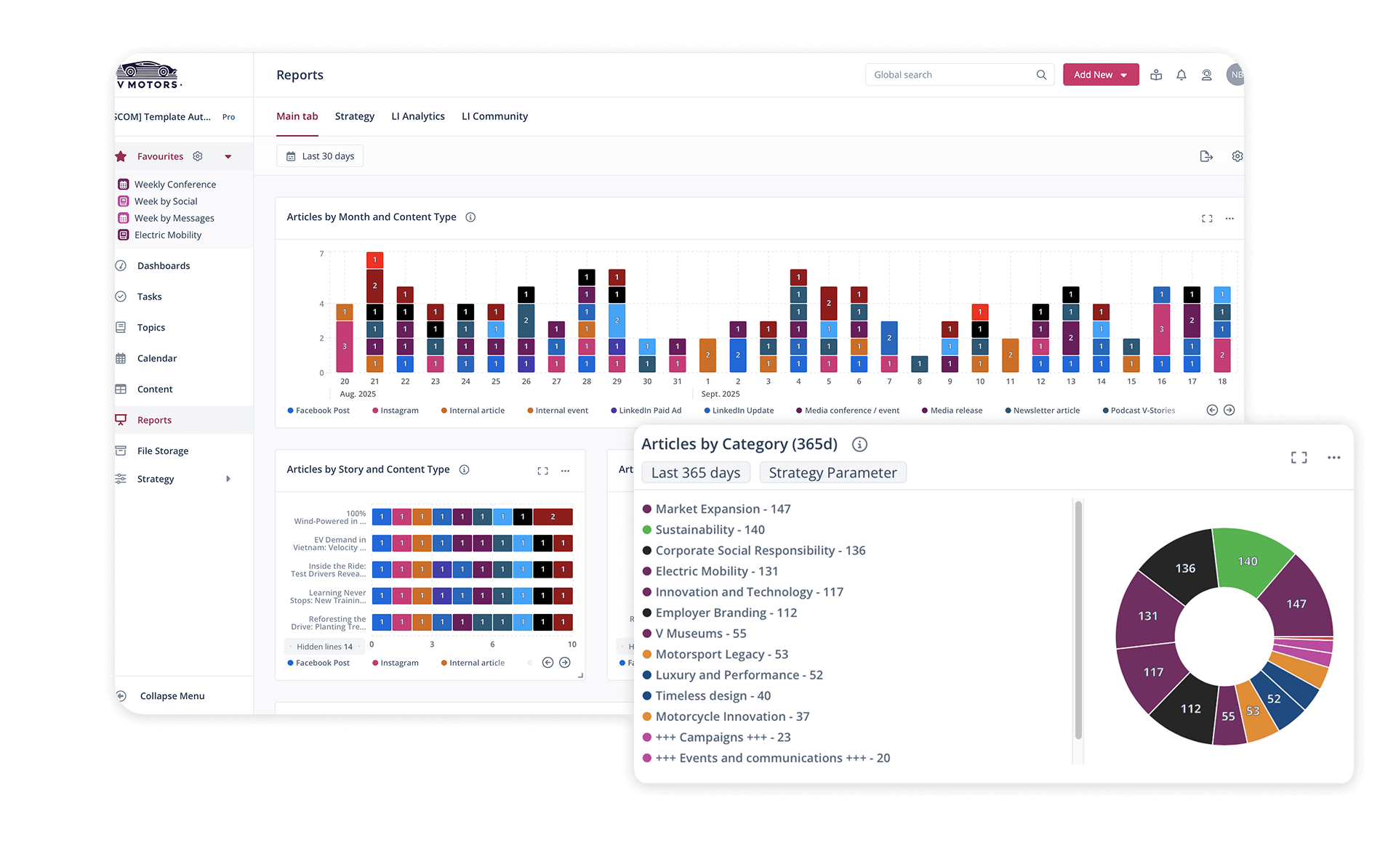
Task: Expand the Strategy submenu arrow
Action: [228, 478]
